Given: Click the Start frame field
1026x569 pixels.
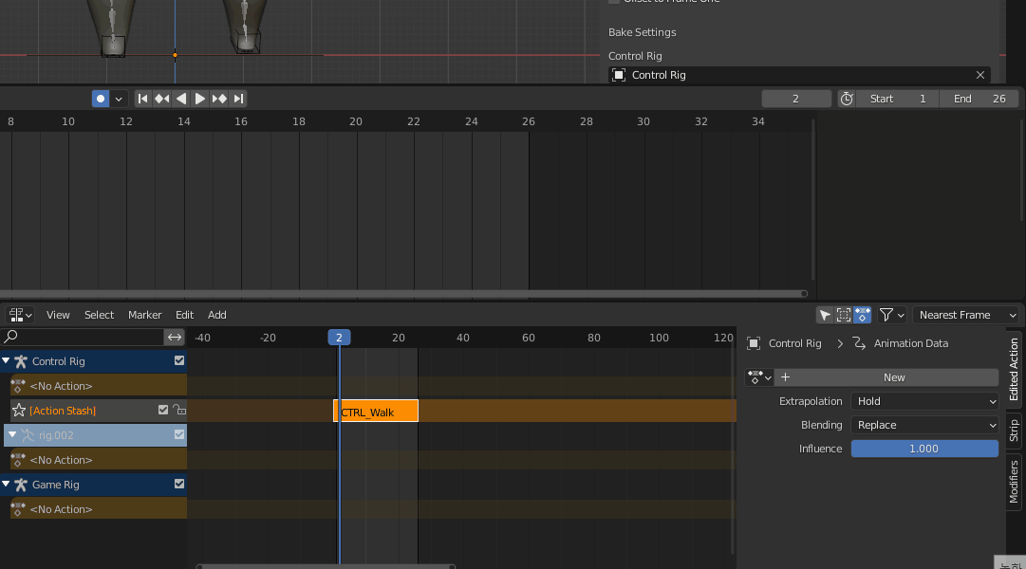Looking at the screenshot, I should [x=897, y=99].
